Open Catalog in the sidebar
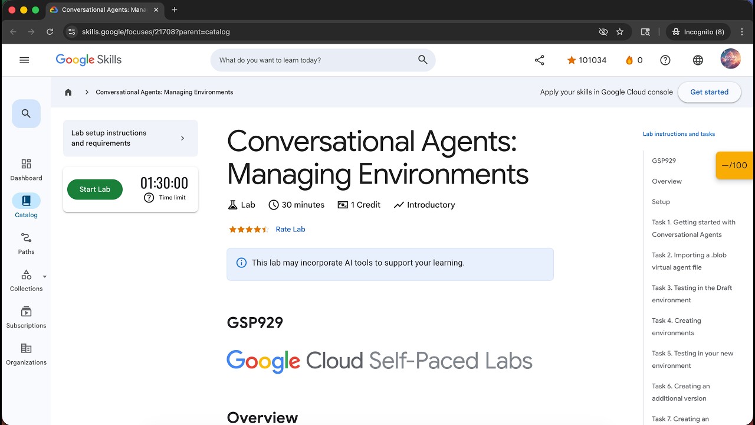This screenshot has width=755, height=425. coord(26,206)
